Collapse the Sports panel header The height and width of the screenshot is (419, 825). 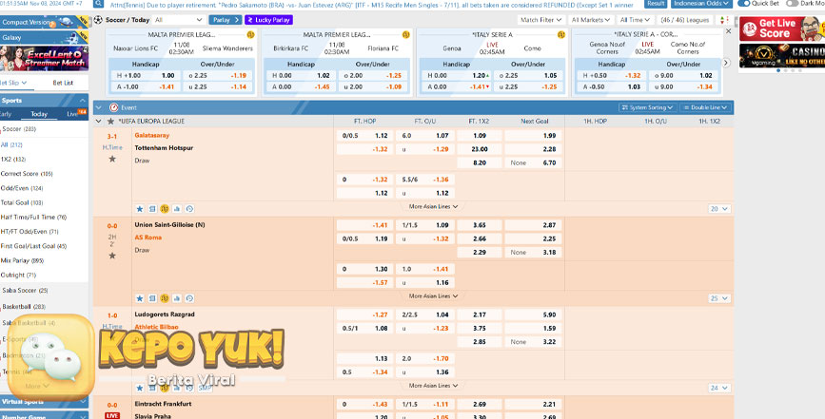pos(44,101)
